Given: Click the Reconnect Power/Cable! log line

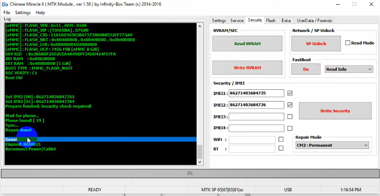Looking at the screenshot, I should [x=31, y=149].
